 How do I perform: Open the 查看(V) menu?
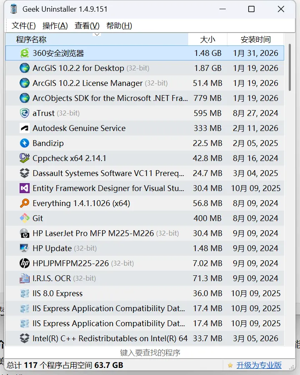click(87, 25)
